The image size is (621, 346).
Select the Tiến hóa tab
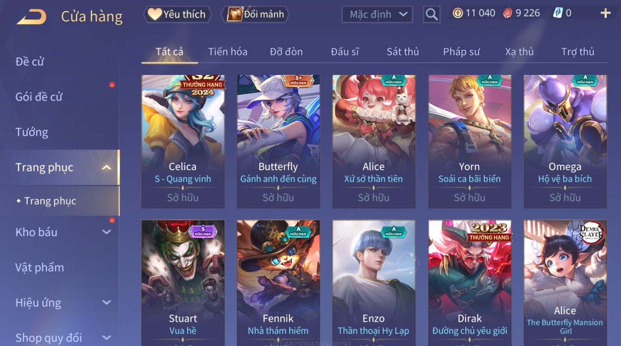[x=228, y=51]
